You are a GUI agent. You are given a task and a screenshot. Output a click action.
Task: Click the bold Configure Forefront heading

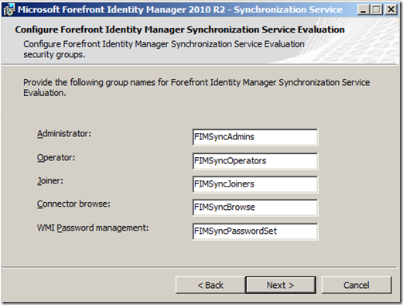(179, 29)
